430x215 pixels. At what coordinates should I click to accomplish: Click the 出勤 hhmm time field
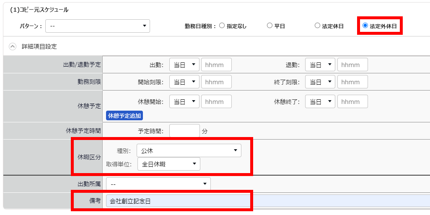[216, 65]
